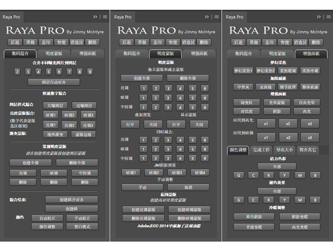Click 盖印 button in the left panel
This screenshot has width=333, height=250.
46,42
